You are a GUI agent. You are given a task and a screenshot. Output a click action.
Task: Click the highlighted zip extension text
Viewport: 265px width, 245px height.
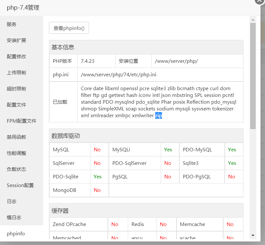158,116
